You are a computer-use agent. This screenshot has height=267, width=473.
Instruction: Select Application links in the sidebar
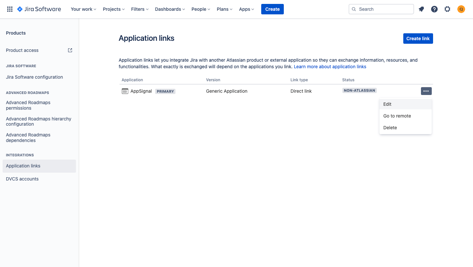39,166
